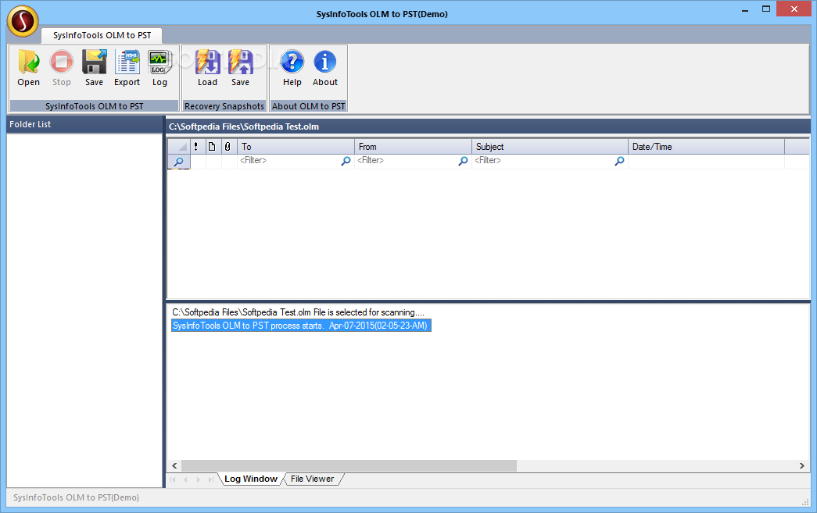The width and height of the screenshot is (817, 513).
Task: Sort by the To column header
Action: (x=296, y=147)
